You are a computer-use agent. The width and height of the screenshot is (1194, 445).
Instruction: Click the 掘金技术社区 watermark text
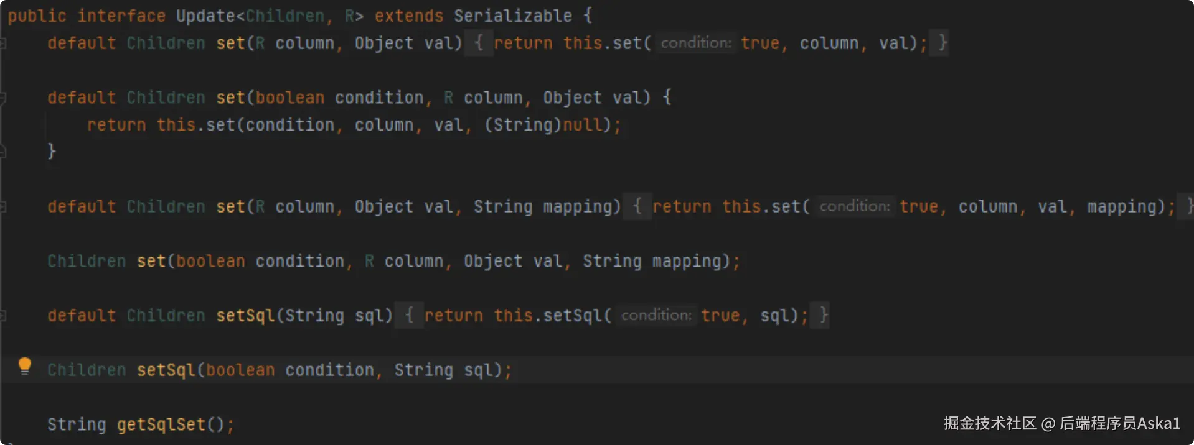pyautogui.click(x=989, y=424)
